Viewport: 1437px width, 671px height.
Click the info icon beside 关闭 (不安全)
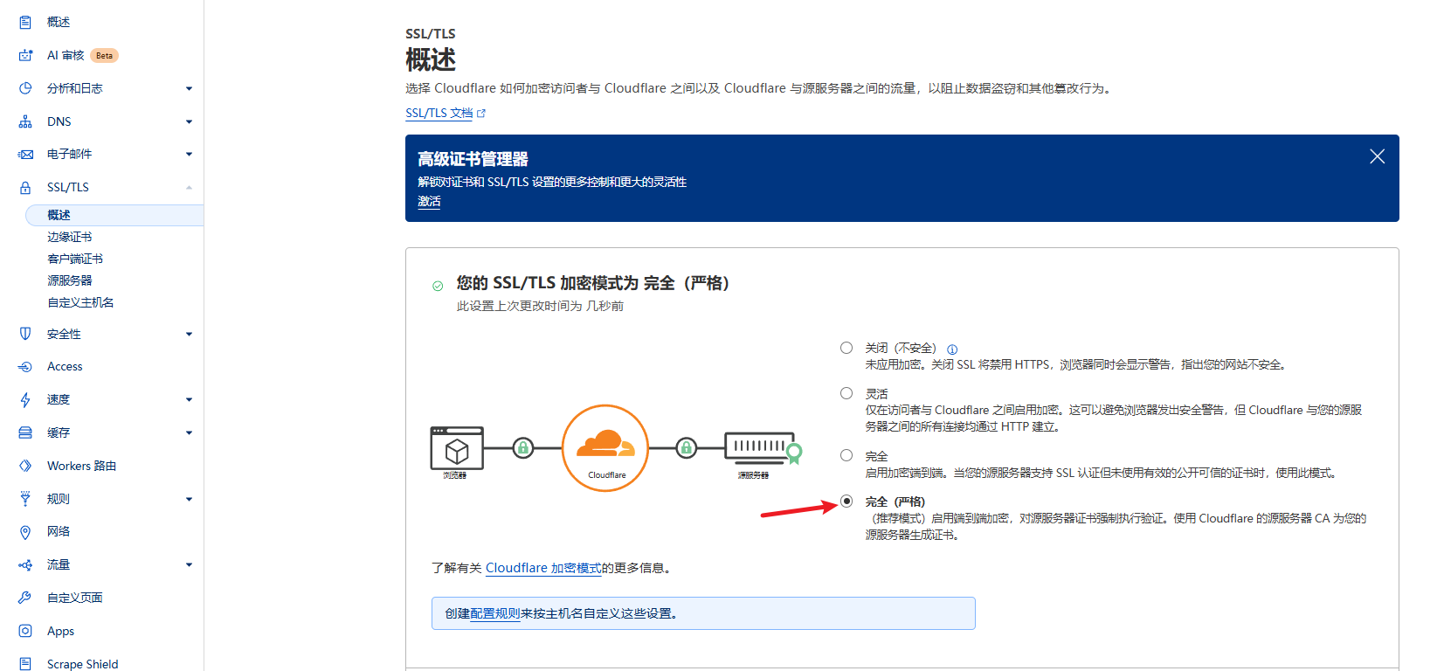[x=952, y=349]
